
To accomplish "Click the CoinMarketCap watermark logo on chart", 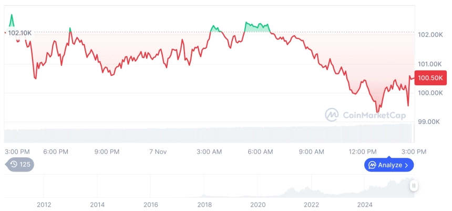I will pyautogui.click(x=332, y=114).
